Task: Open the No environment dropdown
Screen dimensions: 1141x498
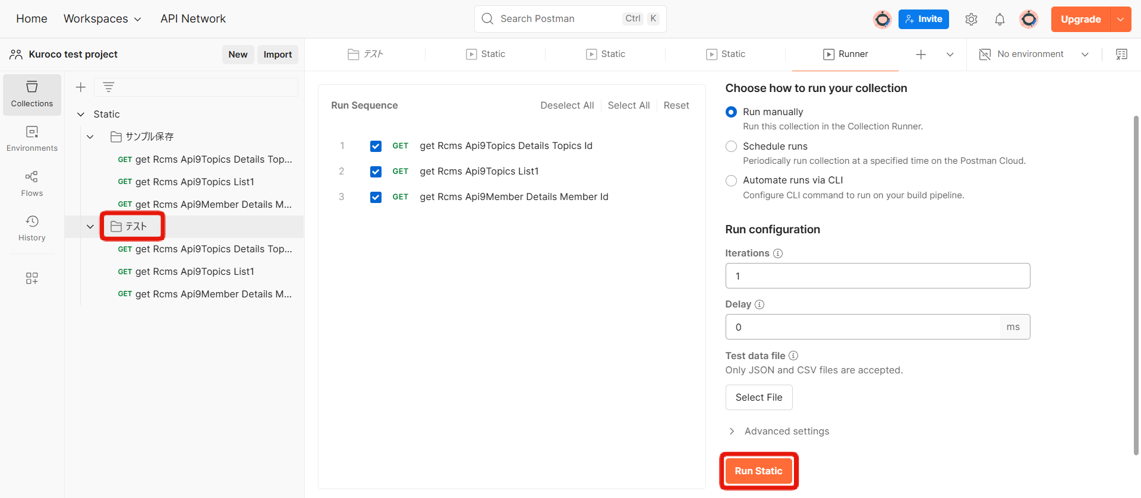Action: [1034, 54]
